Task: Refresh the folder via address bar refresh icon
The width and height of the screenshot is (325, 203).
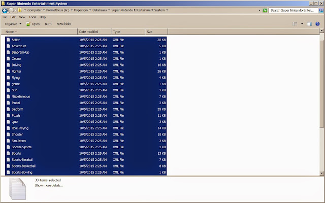Action: [x=265, y=10]
